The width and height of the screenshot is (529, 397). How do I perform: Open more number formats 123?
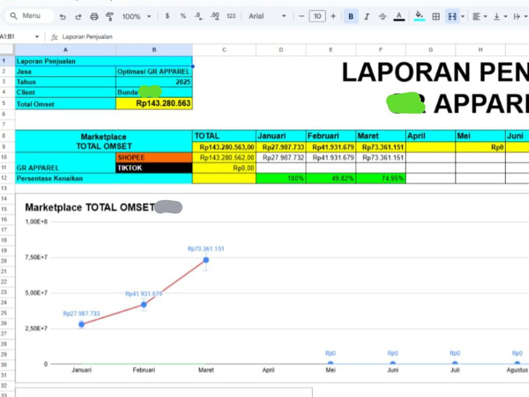(231, 16)
